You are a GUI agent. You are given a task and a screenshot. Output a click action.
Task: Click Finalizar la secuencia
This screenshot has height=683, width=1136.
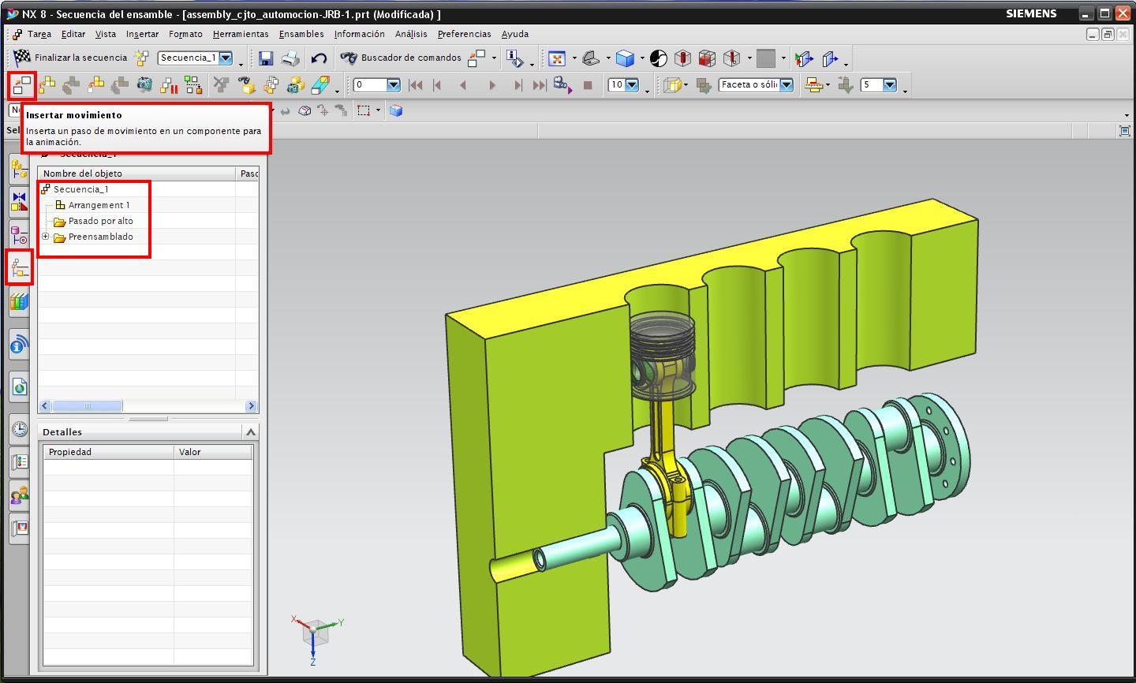[70, 58]
